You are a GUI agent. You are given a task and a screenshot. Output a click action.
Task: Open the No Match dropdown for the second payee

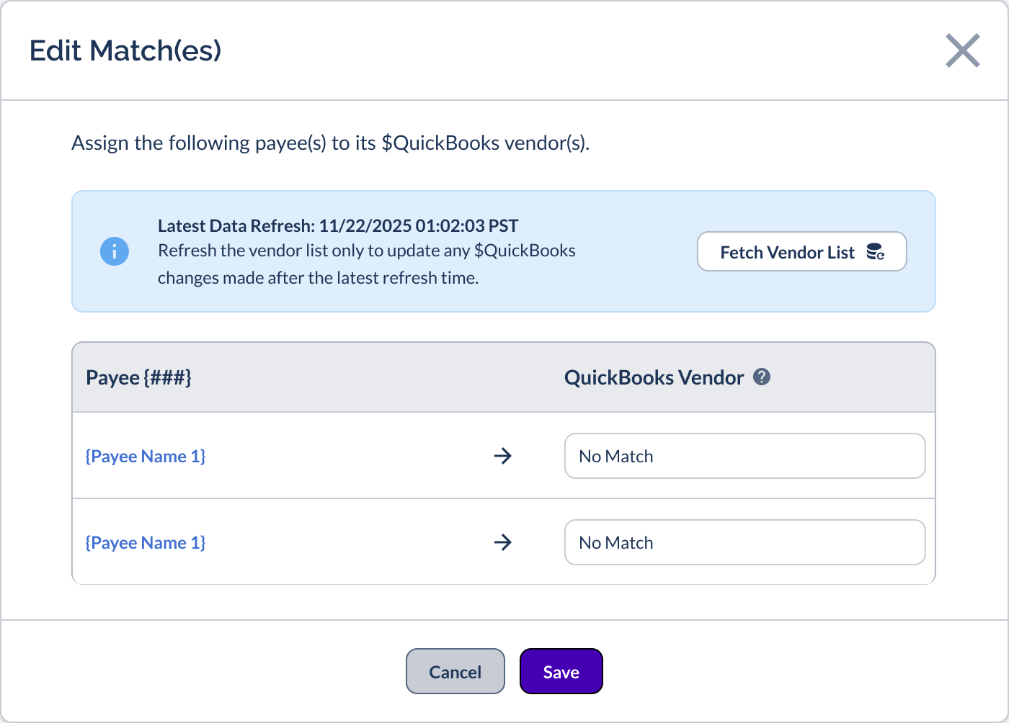(744, 542)
